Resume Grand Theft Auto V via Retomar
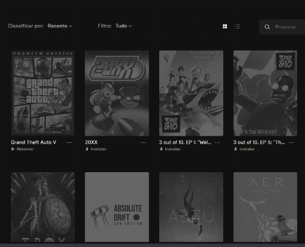 [x=23, y=149]
